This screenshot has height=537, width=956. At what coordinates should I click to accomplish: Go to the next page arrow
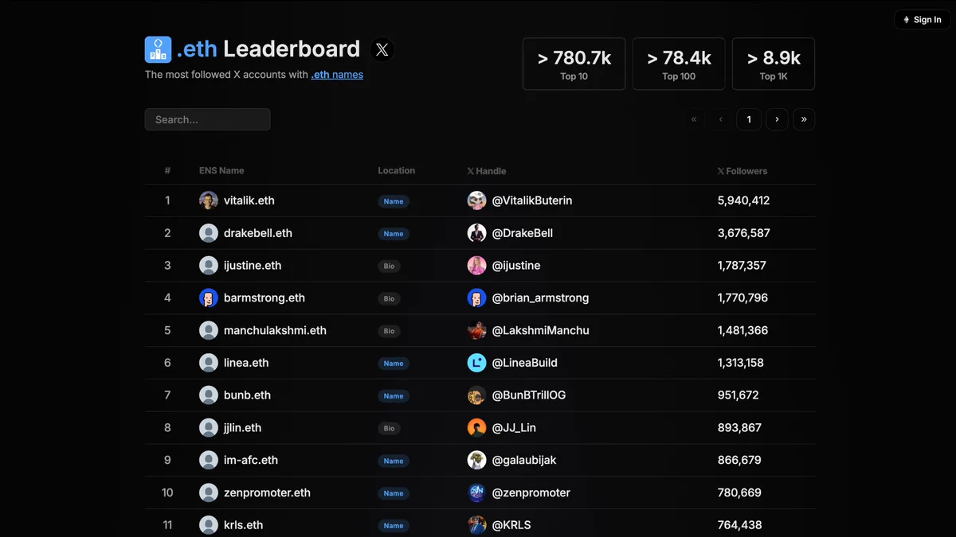point(777,119)
